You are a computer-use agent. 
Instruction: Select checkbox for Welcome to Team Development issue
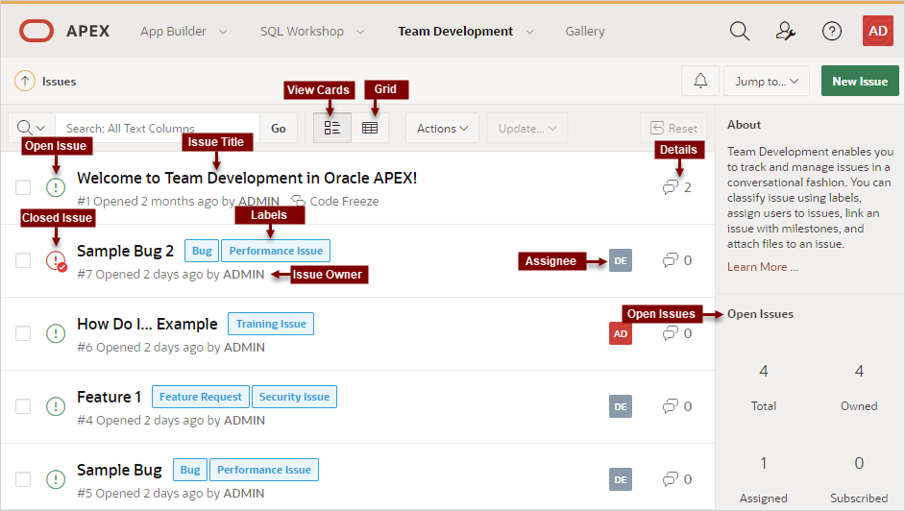pyautogui.click(x=23, y=187)
